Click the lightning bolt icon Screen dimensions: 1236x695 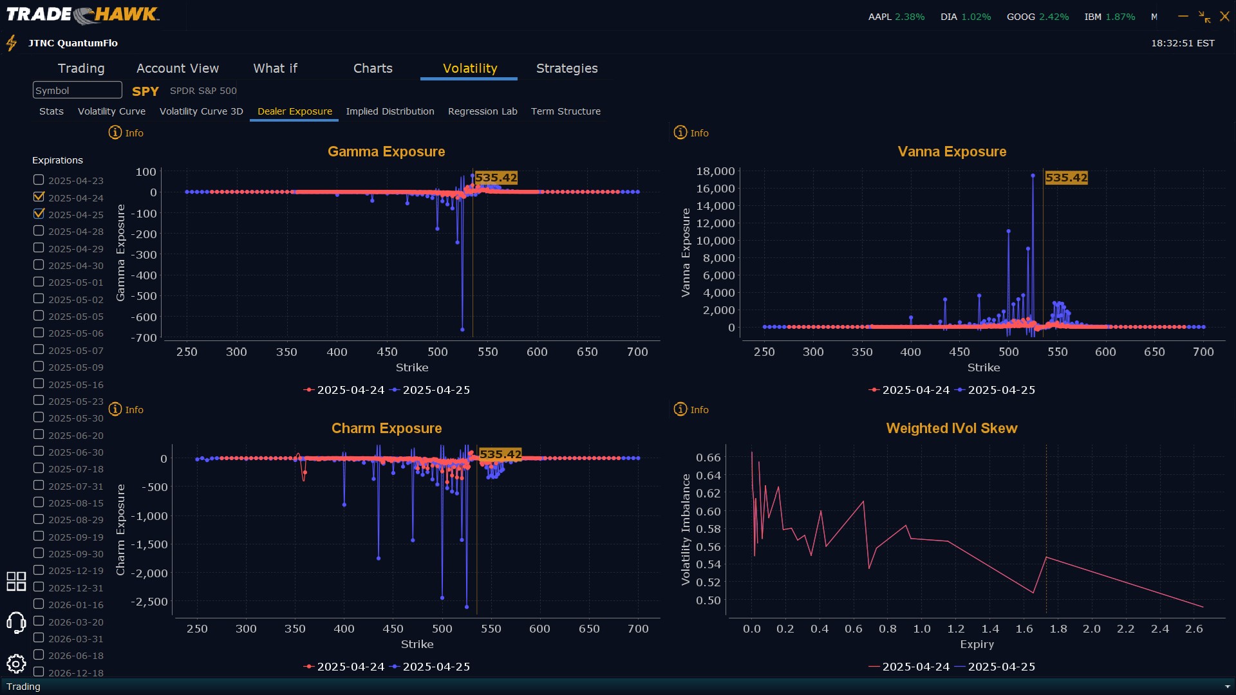tap(12, 43)
